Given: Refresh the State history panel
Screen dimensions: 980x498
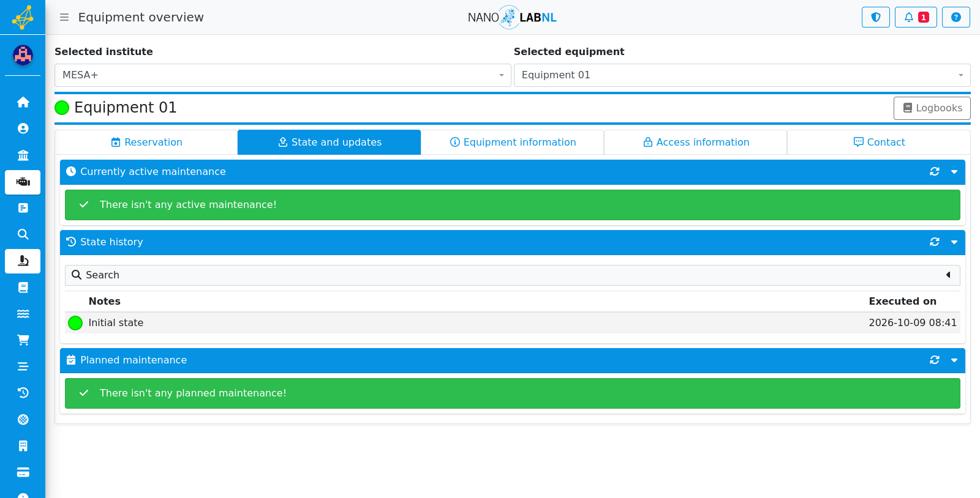Looking at the screenshot, I should point(935,242).
